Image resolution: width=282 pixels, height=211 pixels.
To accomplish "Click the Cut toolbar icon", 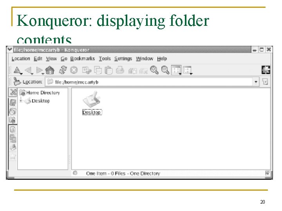I will click(x=87, y=70).
